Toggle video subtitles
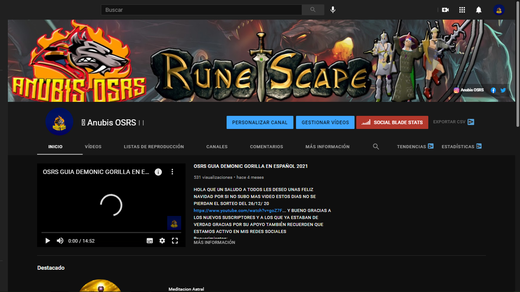Viewport: 520px width, 292px height. tap(150, 241)
